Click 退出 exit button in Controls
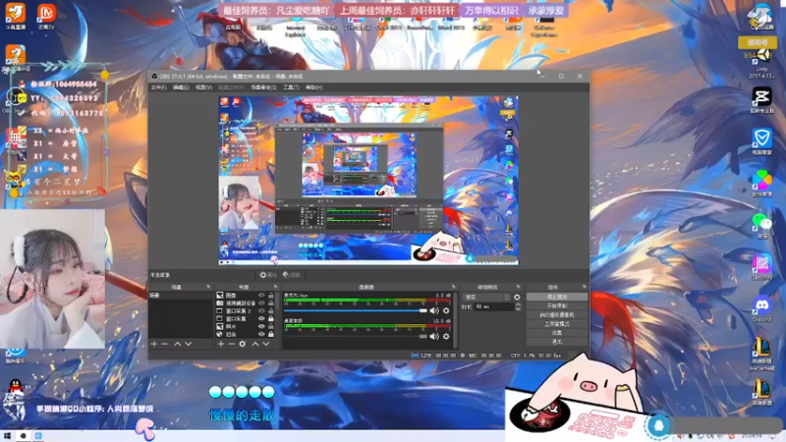786x442 pixels. (x=557, y=342)
